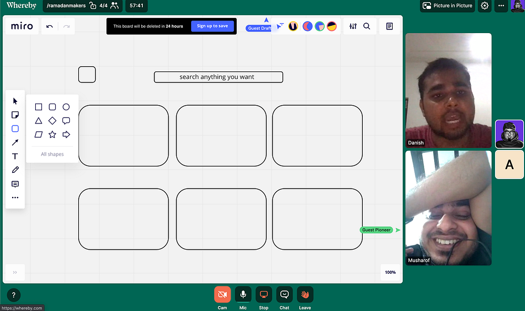Click the Miro logo
The height and width of the screenshot is (311, 525).
coord(22,26)
